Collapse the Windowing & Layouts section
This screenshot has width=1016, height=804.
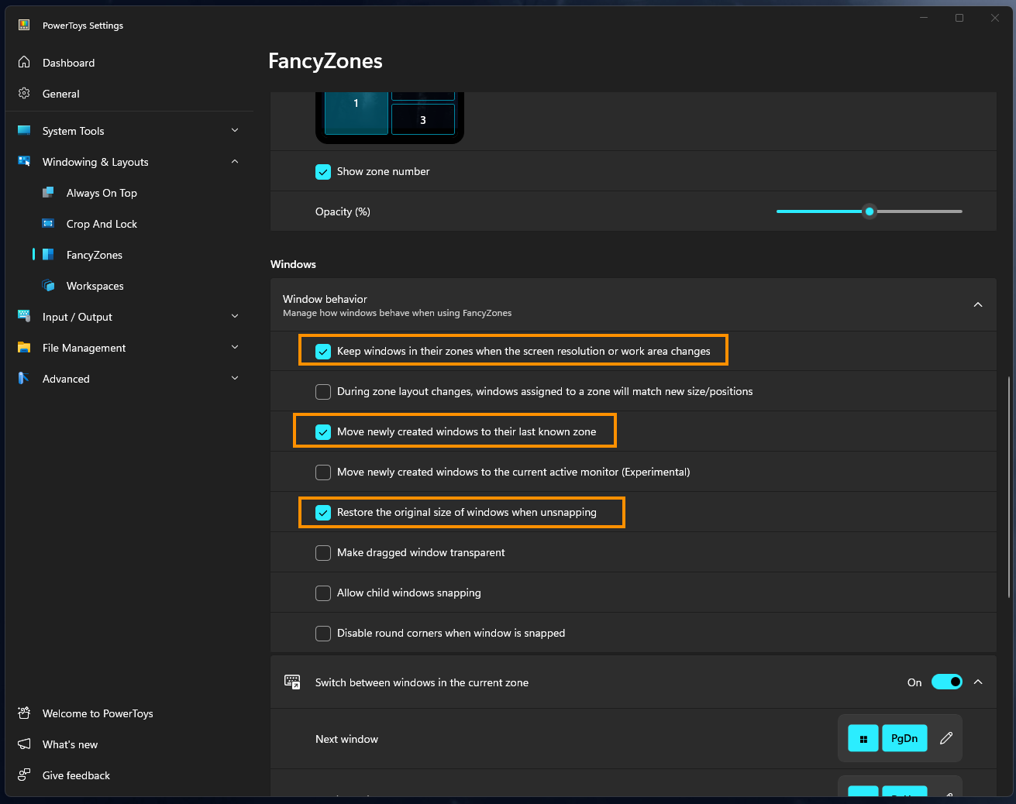[235, 161]
